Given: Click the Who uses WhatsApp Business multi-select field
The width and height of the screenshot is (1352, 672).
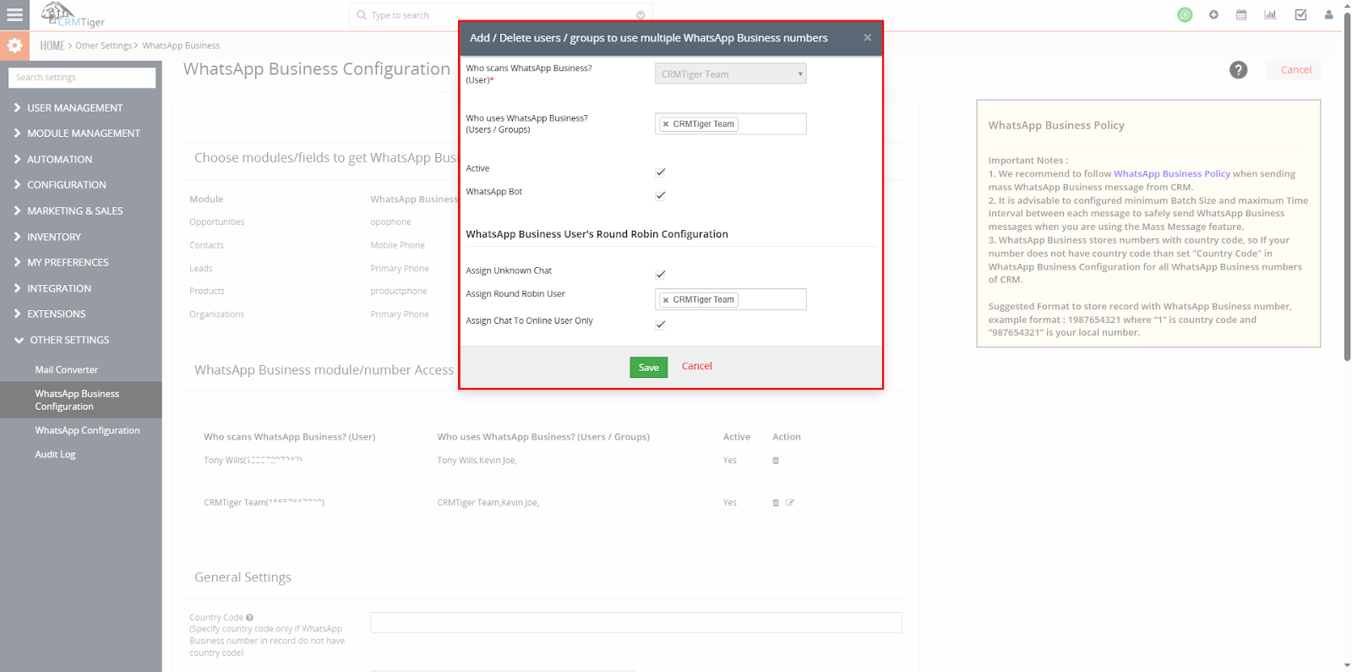Looking at the screenshot, I should point(730,123).
